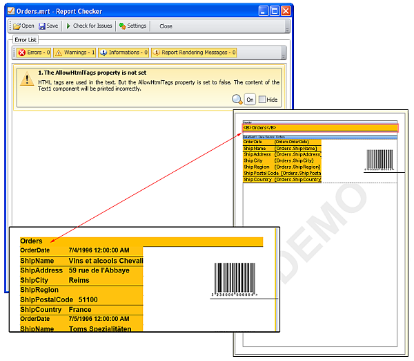Toggle Report Rendering Messages - 0 filter
The image size is (414, 361).
(194, 53)
